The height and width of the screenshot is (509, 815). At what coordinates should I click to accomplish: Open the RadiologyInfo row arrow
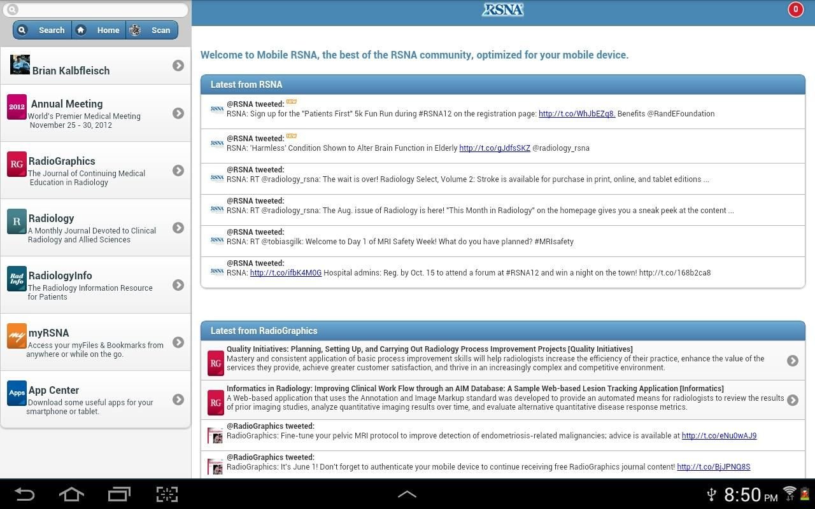pos(178,285)
